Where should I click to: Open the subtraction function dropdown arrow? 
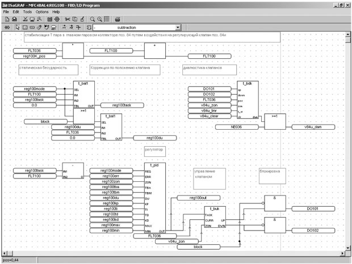(178, 27)
